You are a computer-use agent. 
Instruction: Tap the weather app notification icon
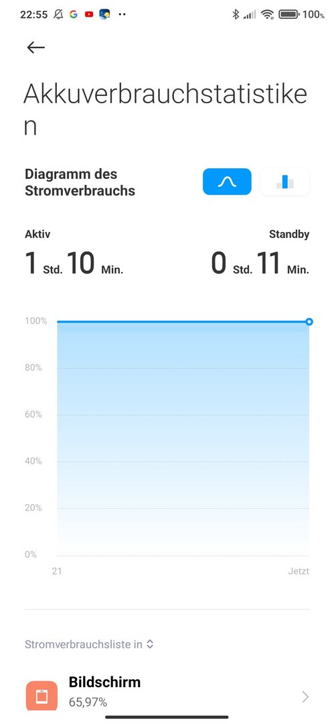pyautogui.click(x=104, y=14)
